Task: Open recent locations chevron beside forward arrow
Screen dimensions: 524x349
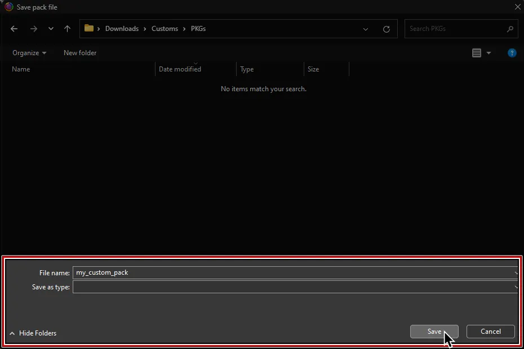Action: pos(50,29)
